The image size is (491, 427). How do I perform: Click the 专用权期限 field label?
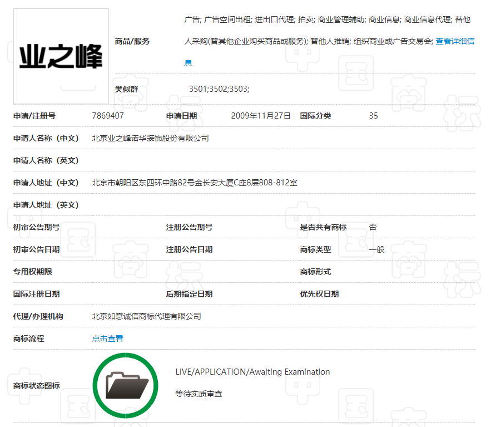click(x=32, y=272)
